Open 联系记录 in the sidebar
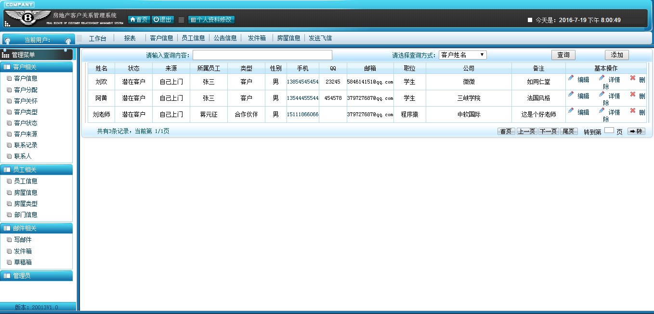The width and height of the screenshot is (654, 314). click(x=26, y=145)
